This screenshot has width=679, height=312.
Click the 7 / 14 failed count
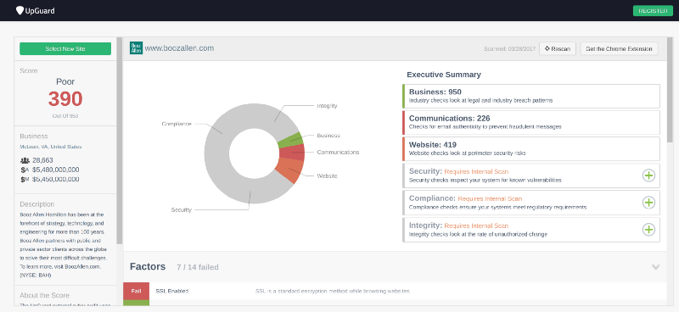point(198,267)
